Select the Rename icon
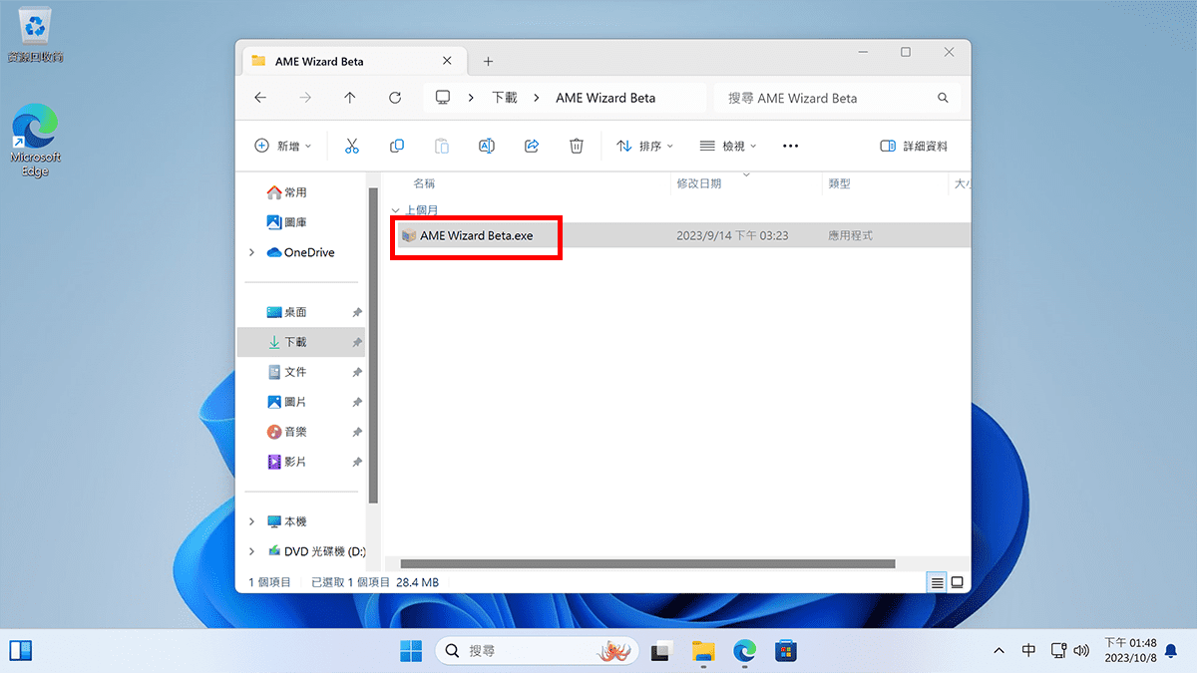This screenshot has width=1197, height=673. pyautogui.click(x=486, y=146)
